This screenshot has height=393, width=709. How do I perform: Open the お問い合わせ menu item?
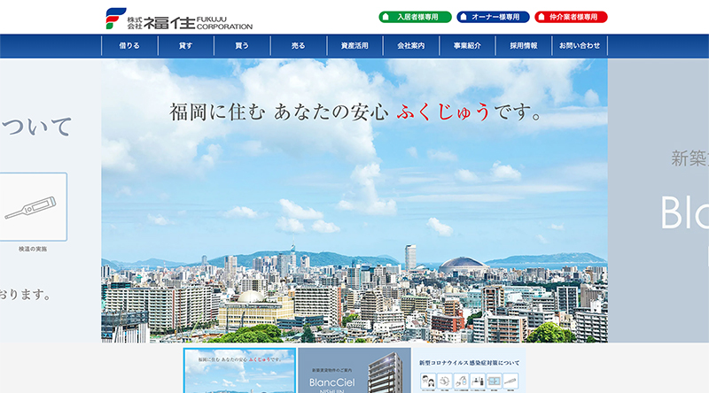(580, 46)
